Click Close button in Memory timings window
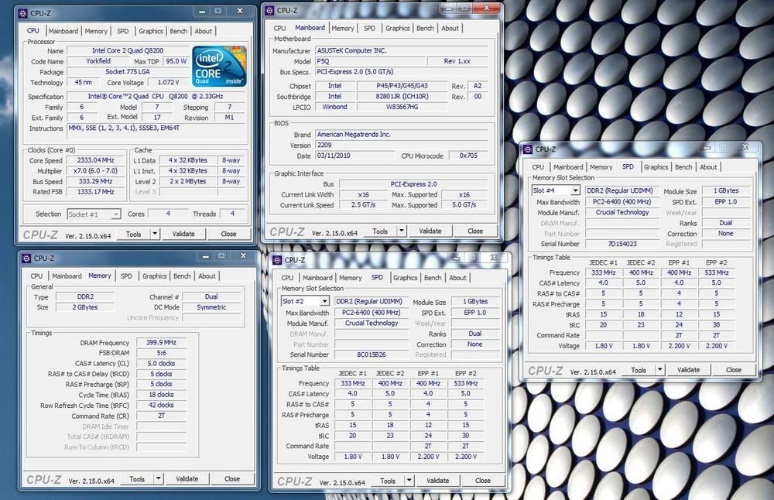The image size is (774, 500). pos(232,479)
